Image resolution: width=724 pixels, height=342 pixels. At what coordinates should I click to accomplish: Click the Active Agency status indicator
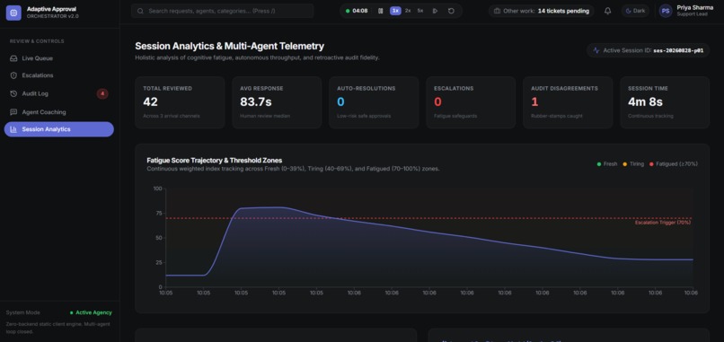(91, 312)
